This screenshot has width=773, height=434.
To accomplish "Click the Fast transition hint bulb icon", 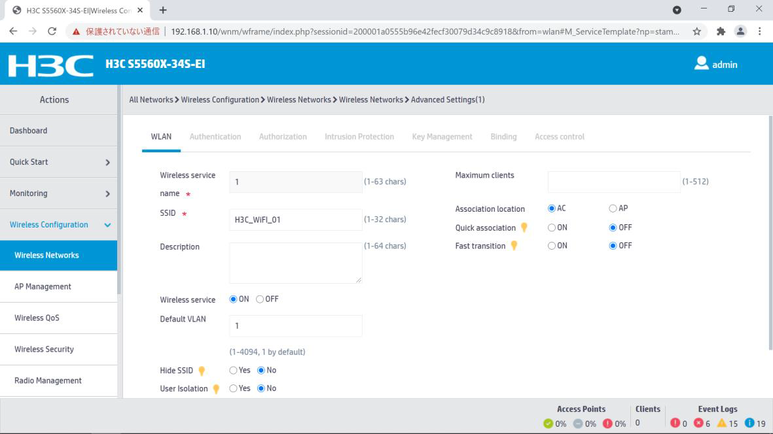I will (514, 246).
